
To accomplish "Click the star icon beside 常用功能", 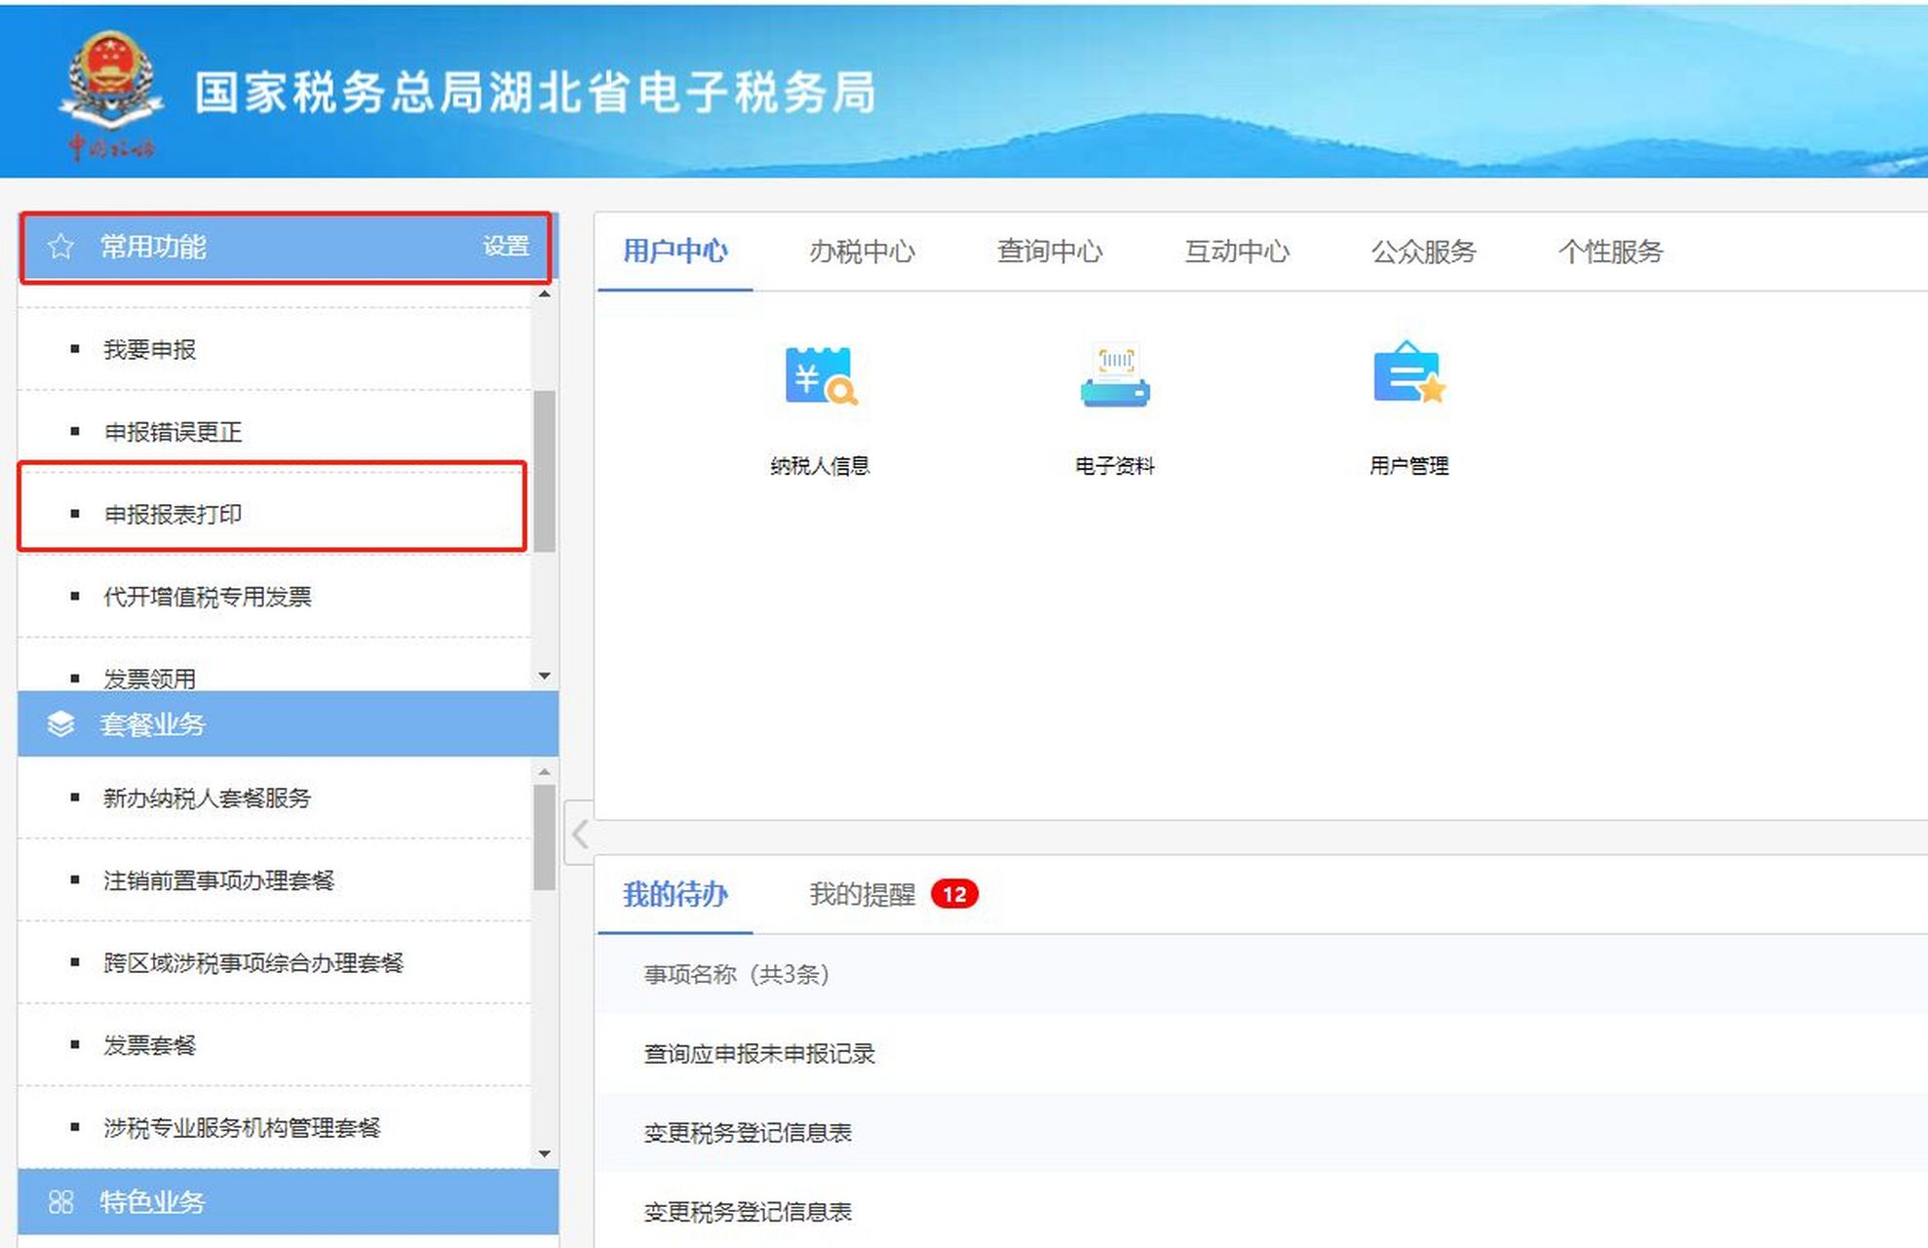I will (x=60, y=246).
